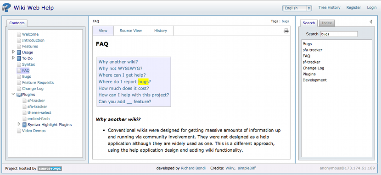Open 'How much does it cost?' link
The width and height of the screenshot is (381, 175).
pos(124,88)
